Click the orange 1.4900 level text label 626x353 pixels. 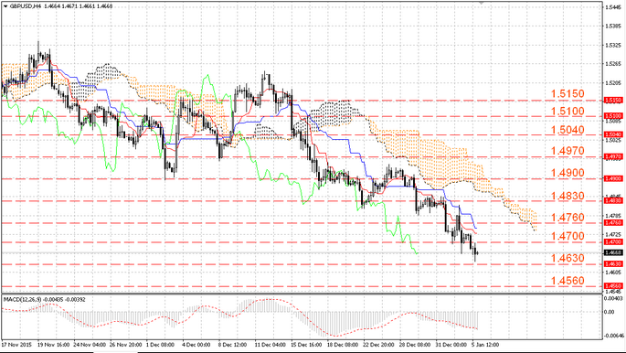(x=568, y=174)
